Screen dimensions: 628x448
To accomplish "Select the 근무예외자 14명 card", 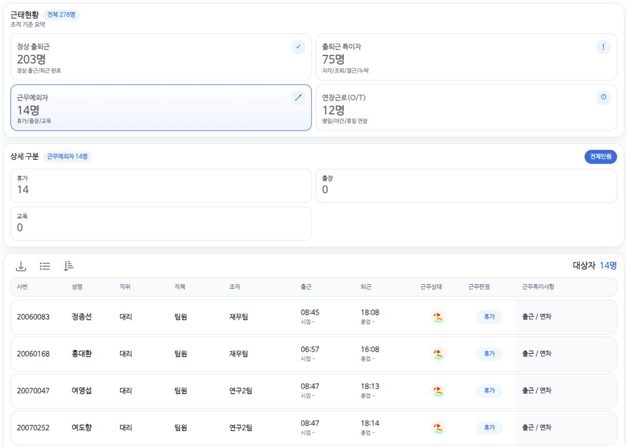I will point(161,108).
